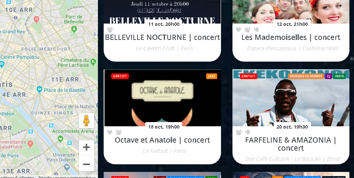
Task: Click the purple DJ tag
Action: (328, 76)
